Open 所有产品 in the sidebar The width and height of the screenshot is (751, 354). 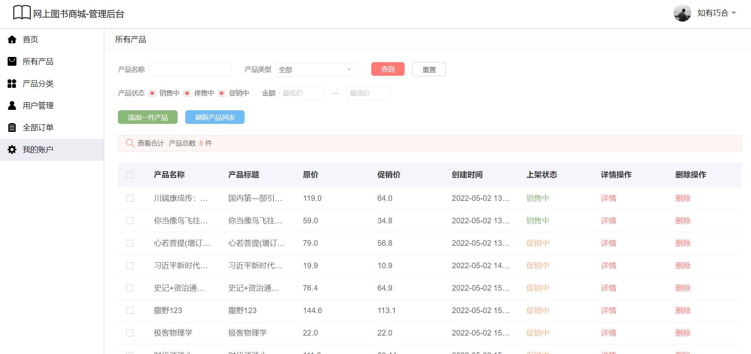click(52, 61)
